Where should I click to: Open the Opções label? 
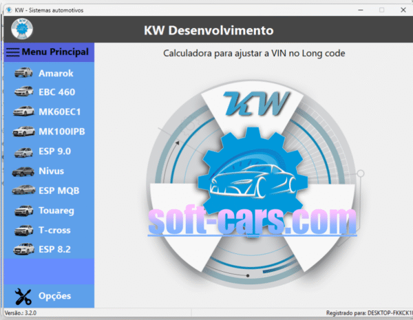55,296
